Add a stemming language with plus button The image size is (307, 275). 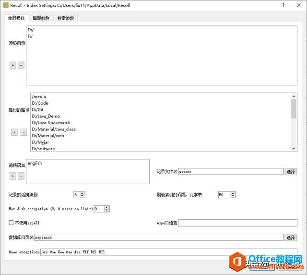click(x=13, y=176)
